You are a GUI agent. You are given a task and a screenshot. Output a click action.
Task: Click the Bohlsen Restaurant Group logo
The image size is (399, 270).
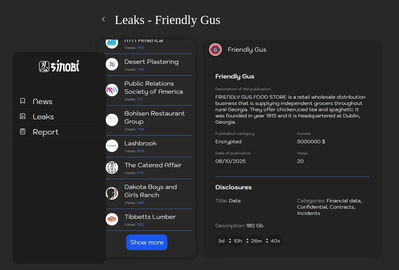coord(112,120)
